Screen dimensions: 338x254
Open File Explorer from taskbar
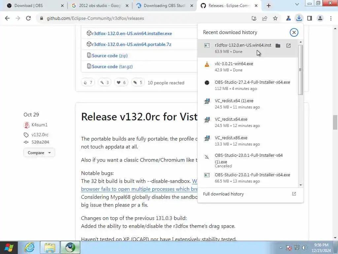(x=50, y=247)
